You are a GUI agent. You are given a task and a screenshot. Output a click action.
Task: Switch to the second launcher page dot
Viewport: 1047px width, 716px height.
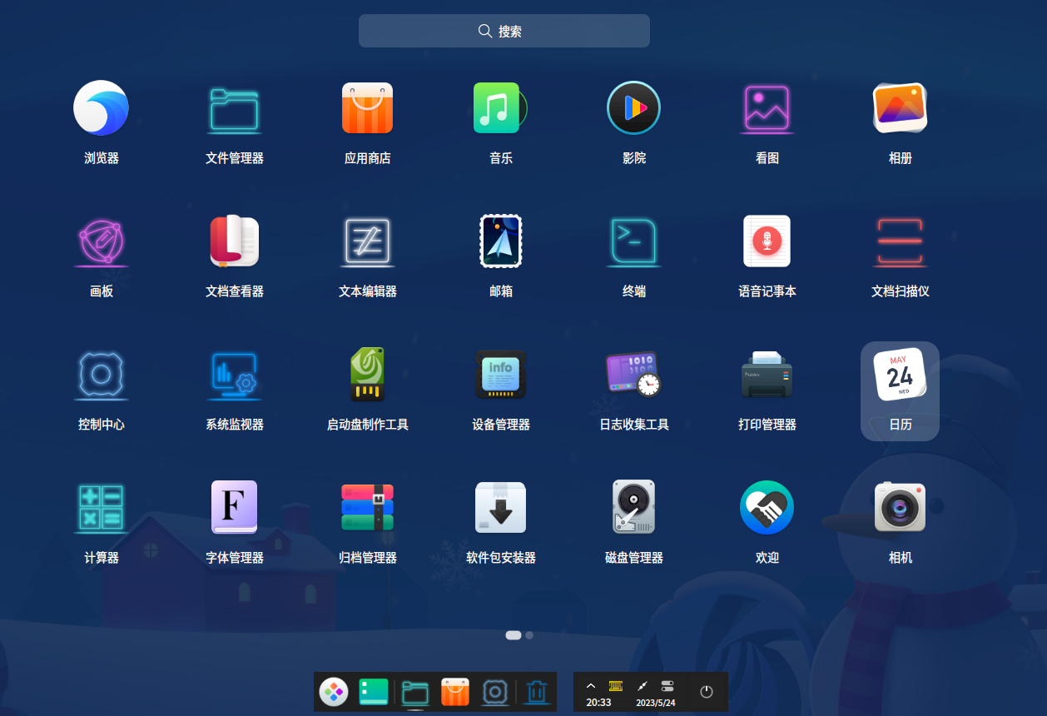point(529,635)
